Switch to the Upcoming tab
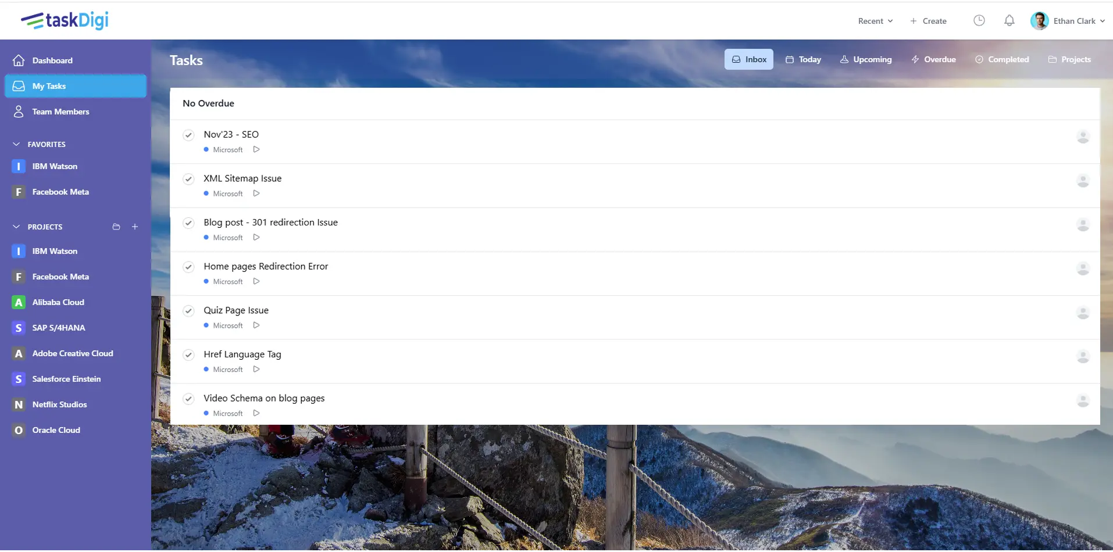1113x552 pixels. coord(866,59)
